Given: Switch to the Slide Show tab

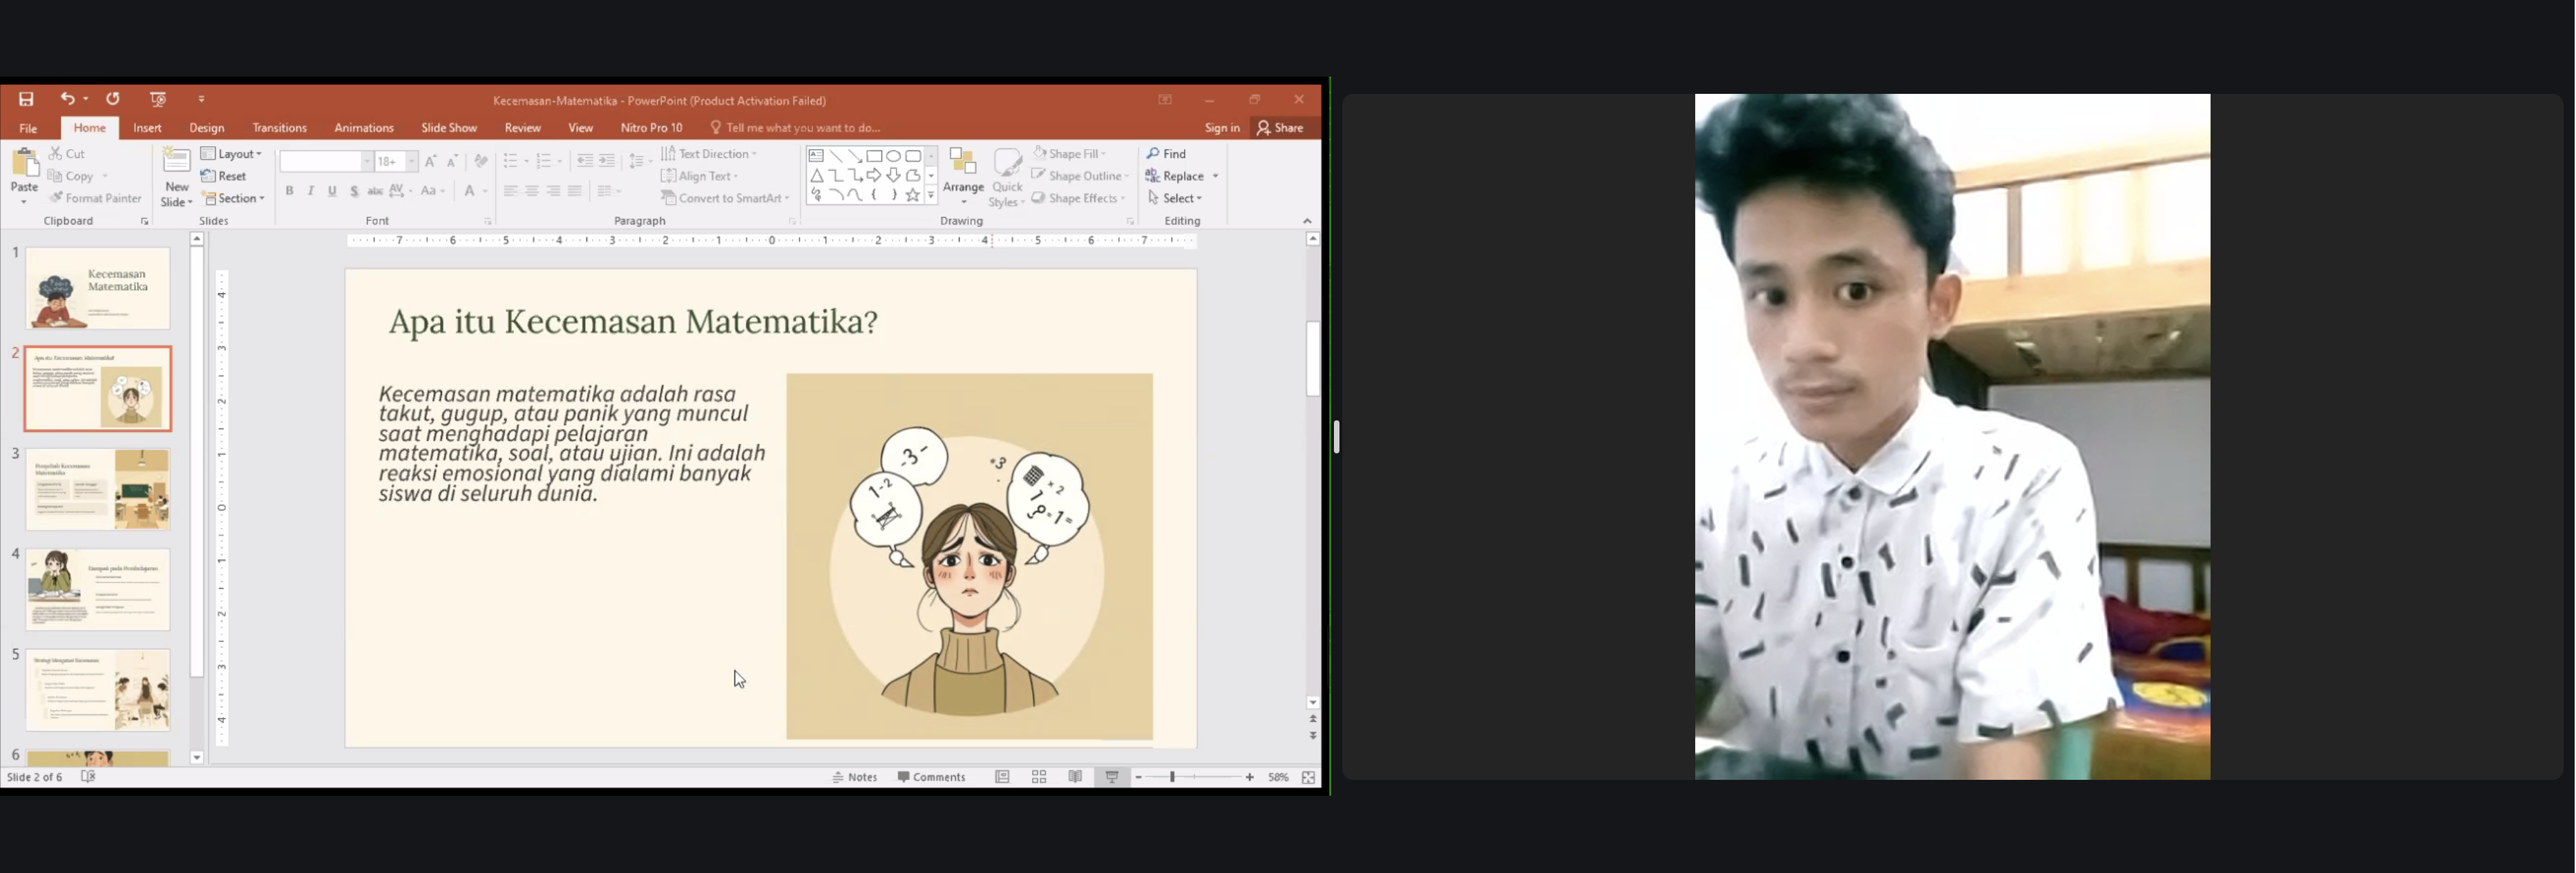Looking at the screenshot, I should (x=448, y=128).
